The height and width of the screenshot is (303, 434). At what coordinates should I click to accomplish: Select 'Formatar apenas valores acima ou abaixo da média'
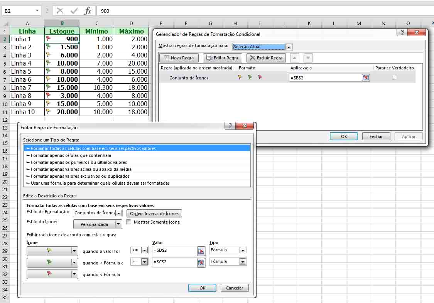(x=137, y=169)
